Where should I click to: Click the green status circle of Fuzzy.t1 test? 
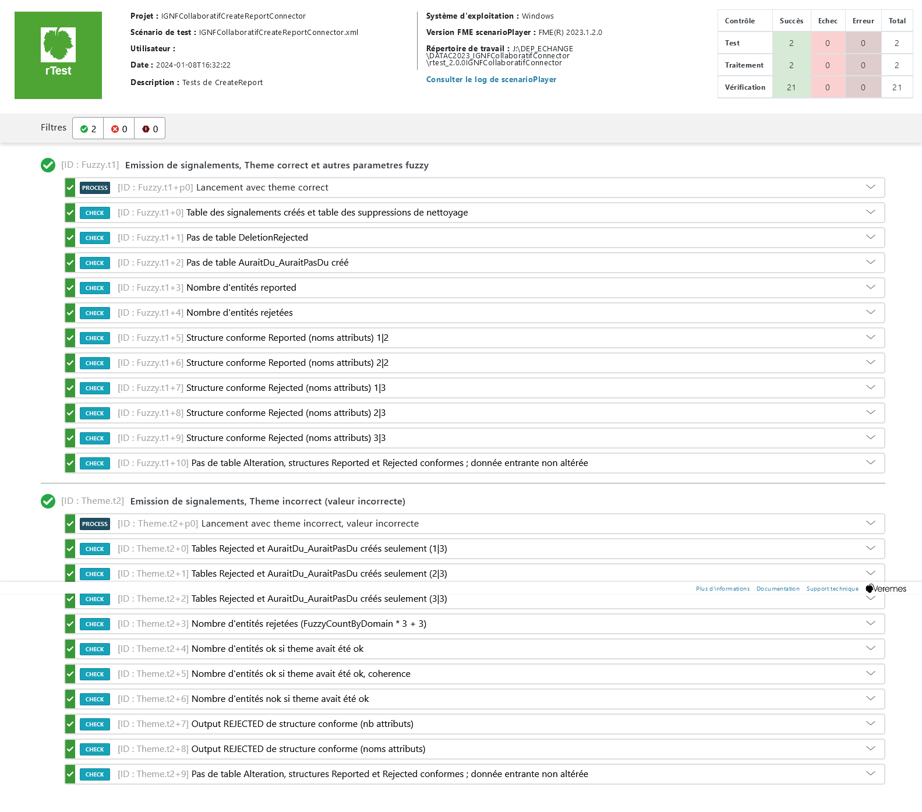click(48, 165)
